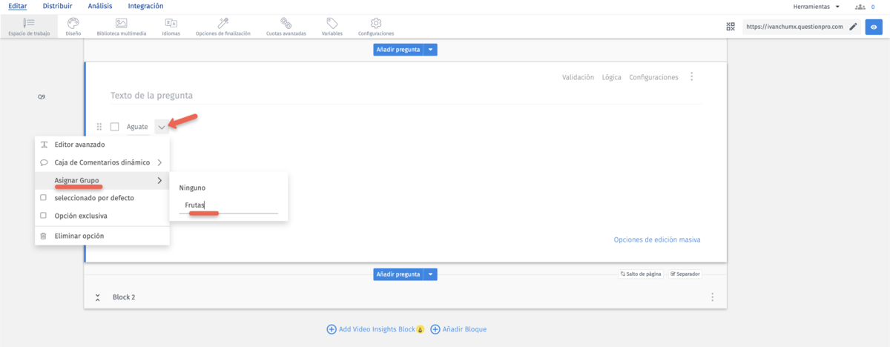This screenshot has height=347, width=890.
Task: Open the three-dot menu of question Q9
Action: (x=692, y=76)
